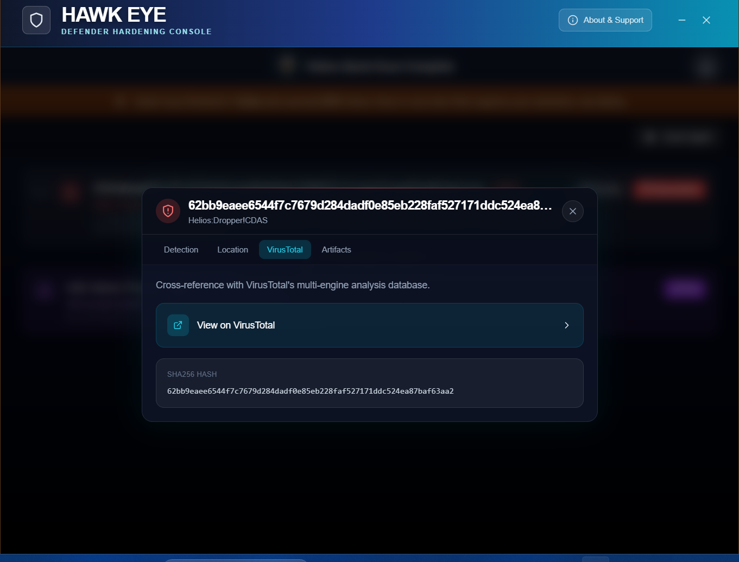Click the Helios:Dropper!CDAS threat name
Viewport: 739px width, 562px height.
pyautogui.click(x=228, y=220)
